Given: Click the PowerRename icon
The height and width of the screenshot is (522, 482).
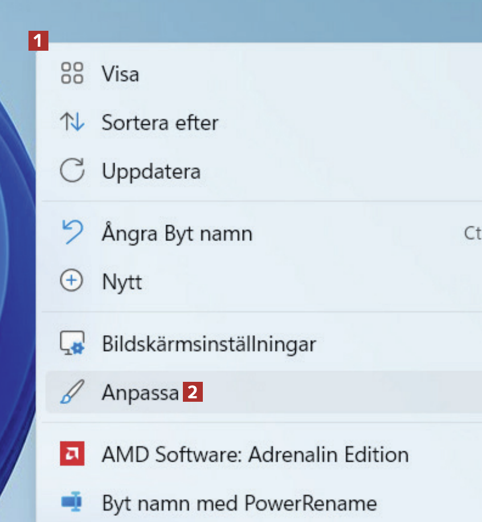Looking at the screenshot, I should point(72,503).
